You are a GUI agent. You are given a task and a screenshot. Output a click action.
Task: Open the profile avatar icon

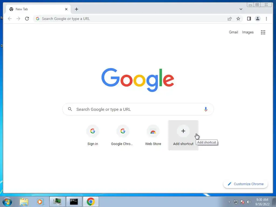pos(257,19)
